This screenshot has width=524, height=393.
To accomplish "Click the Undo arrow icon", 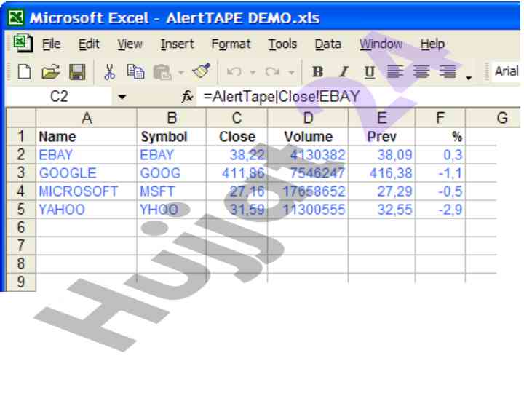I will (234, 71).
